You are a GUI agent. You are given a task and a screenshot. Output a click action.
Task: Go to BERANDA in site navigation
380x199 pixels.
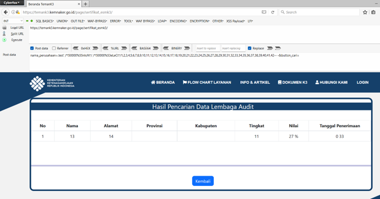tap(163, 82)
